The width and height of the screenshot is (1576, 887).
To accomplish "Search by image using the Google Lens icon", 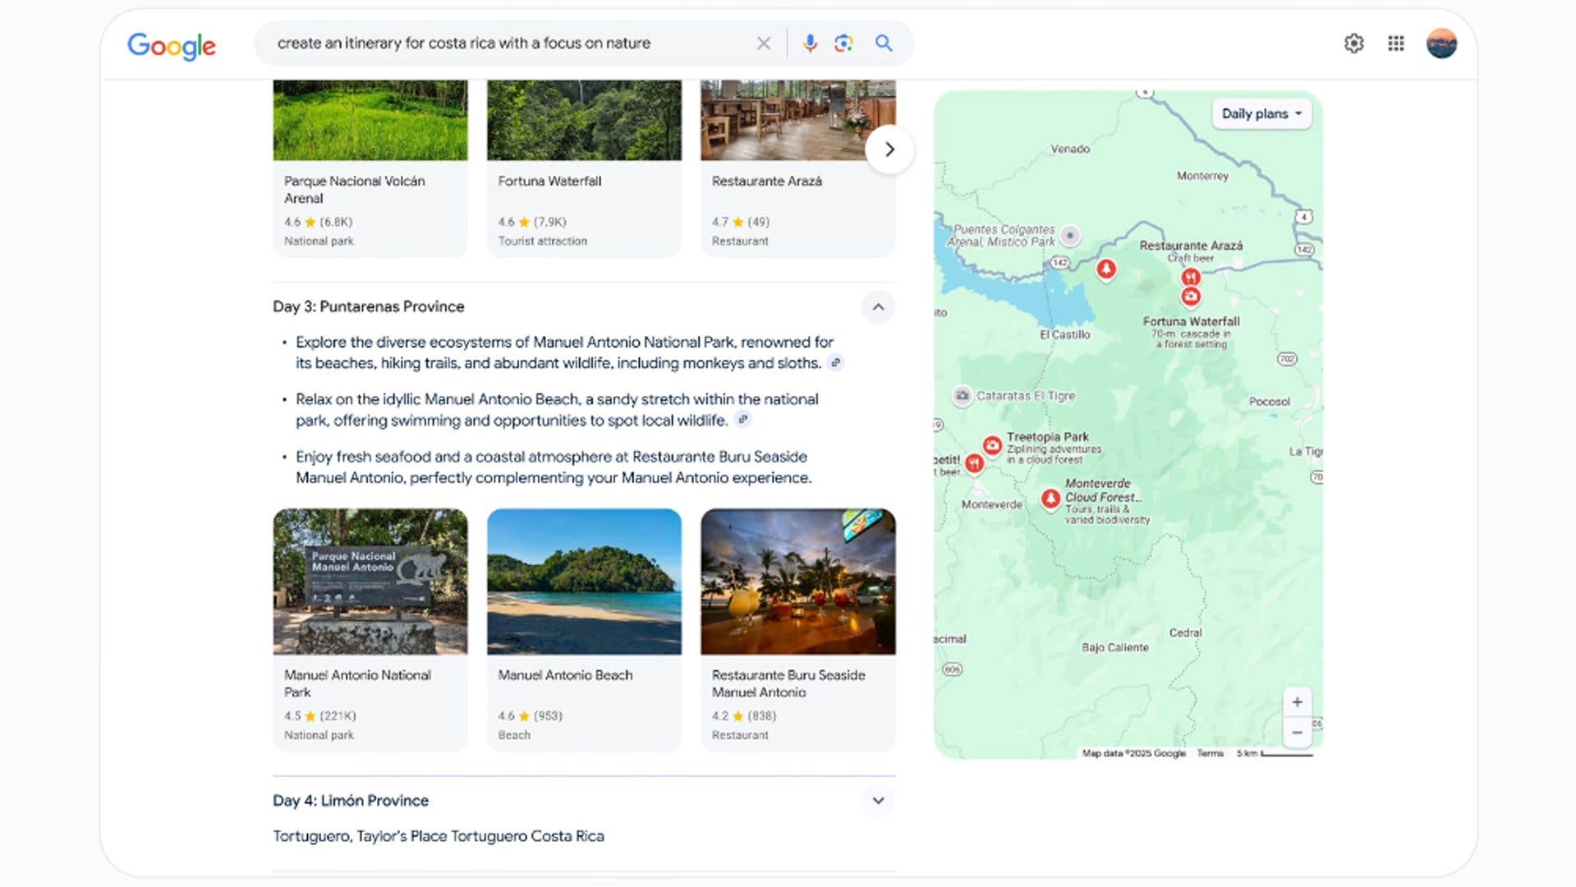I will (x=843, y=43).
